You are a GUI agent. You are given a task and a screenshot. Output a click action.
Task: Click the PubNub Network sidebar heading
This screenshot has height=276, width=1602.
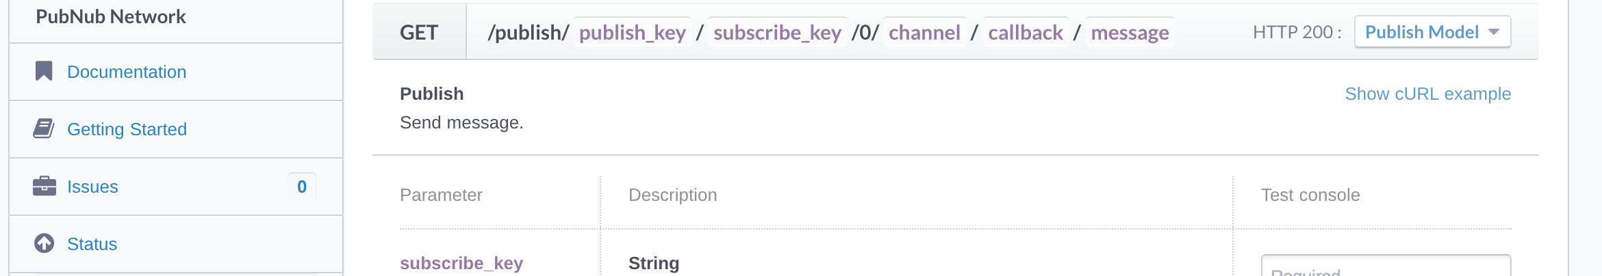[x=111, y=16]
